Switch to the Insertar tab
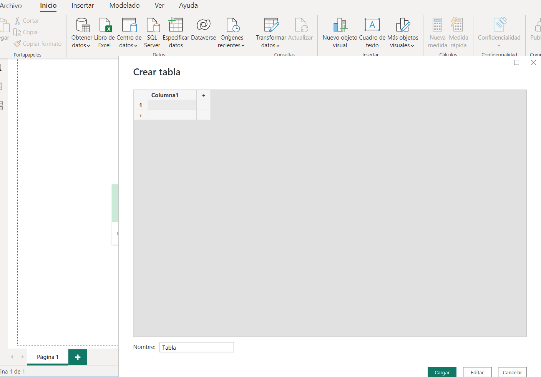The image size is (541, 377). 83,5
